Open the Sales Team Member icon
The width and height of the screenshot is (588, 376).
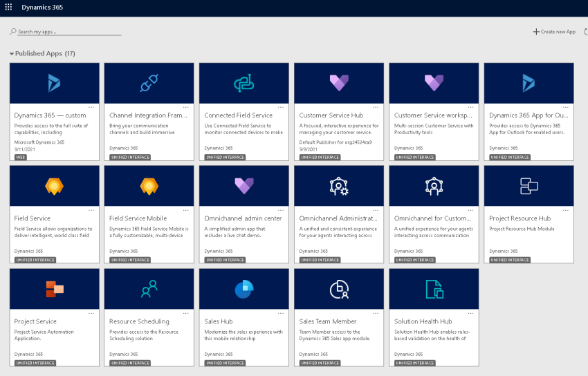click(339, 289)
